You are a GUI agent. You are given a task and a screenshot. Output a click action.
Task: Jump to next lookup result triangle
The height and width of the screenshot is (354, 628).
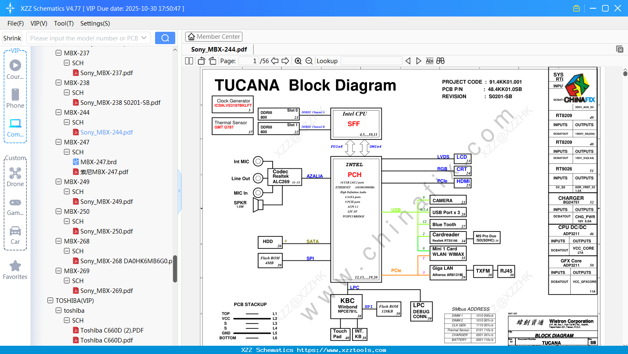tap(419, 61)
